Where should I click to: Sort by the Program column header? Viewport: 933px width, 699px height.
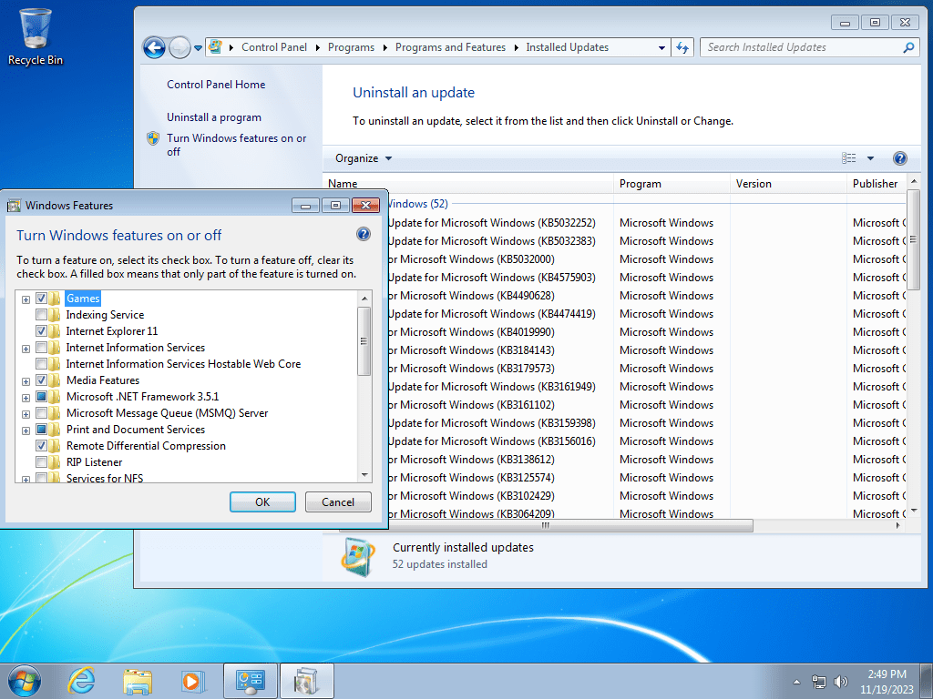pyautogui.click(x=672, y=184)
